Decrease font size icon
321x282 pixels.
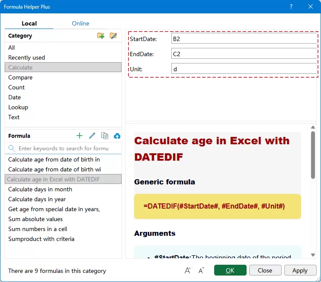202,270
